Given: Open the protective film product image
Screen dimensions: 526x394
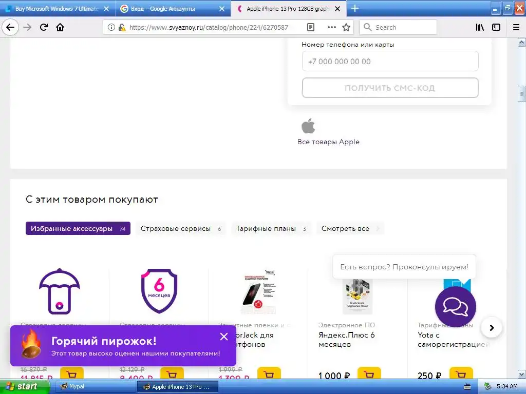Looking at the screenshot, I should click(x=258, y=291).
